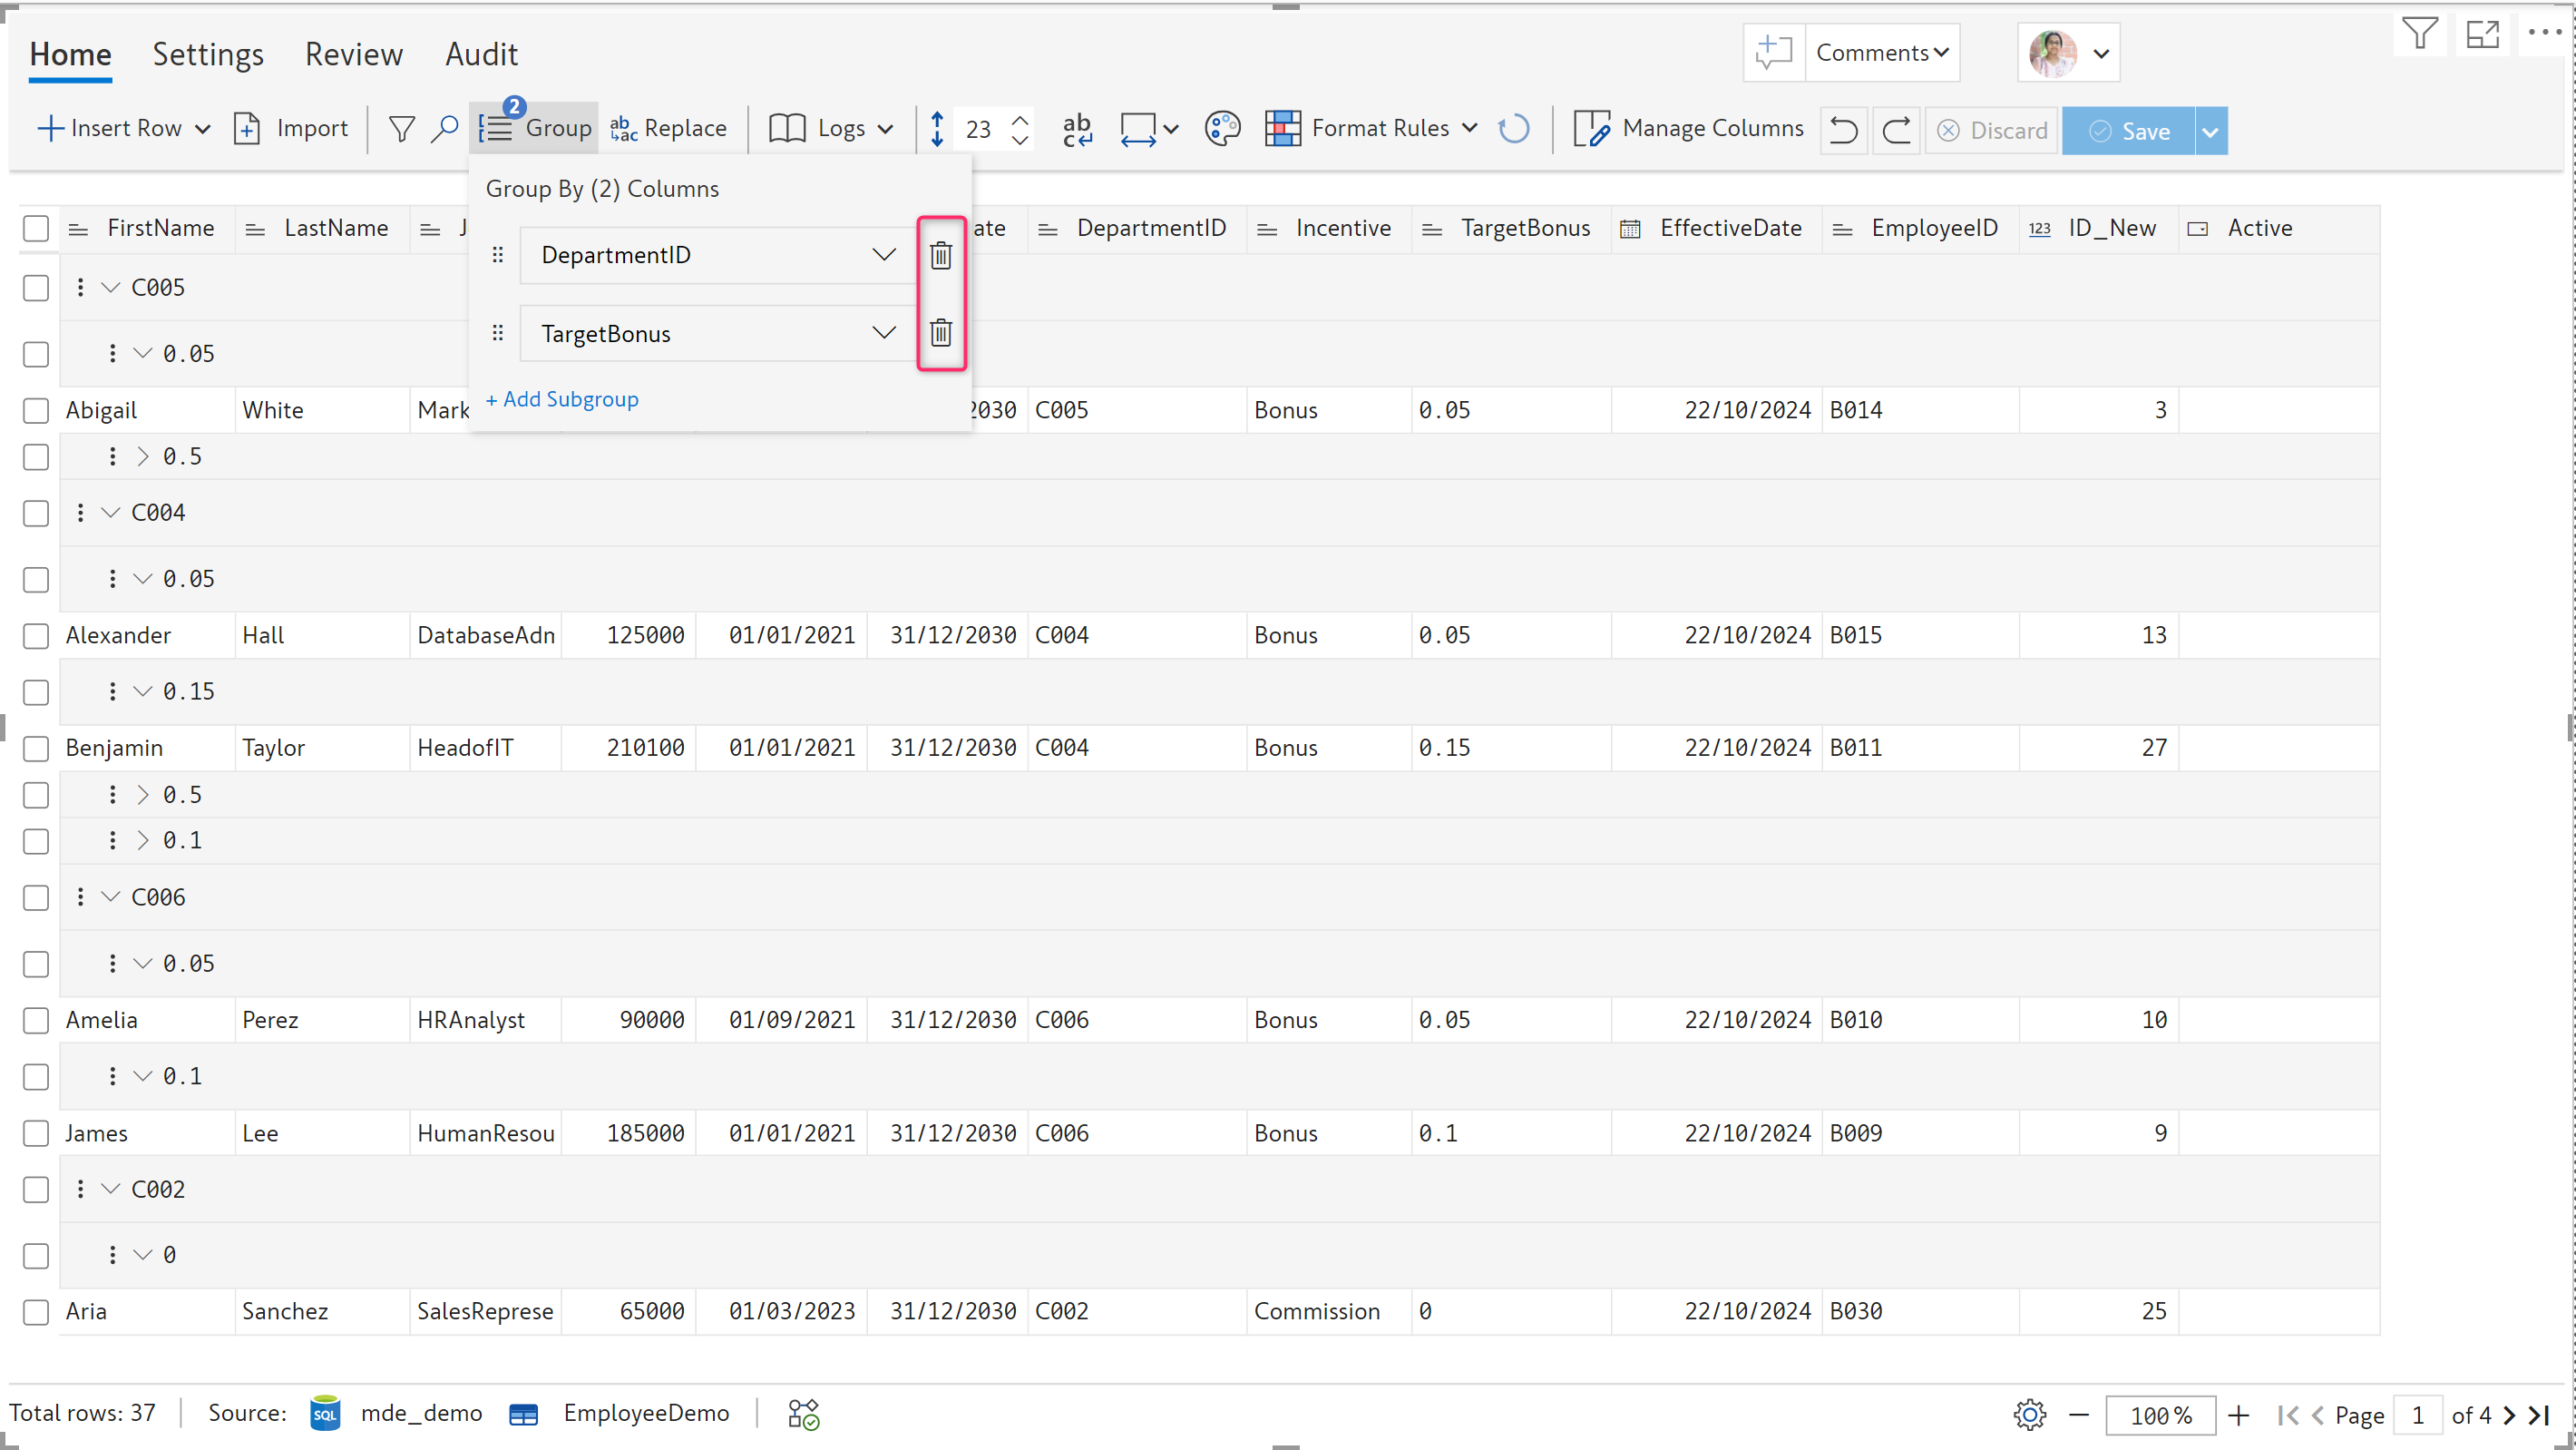Click the refresh circular arrow icon
This screenshot has width=2576, height=1450.
click(1513, 129)
